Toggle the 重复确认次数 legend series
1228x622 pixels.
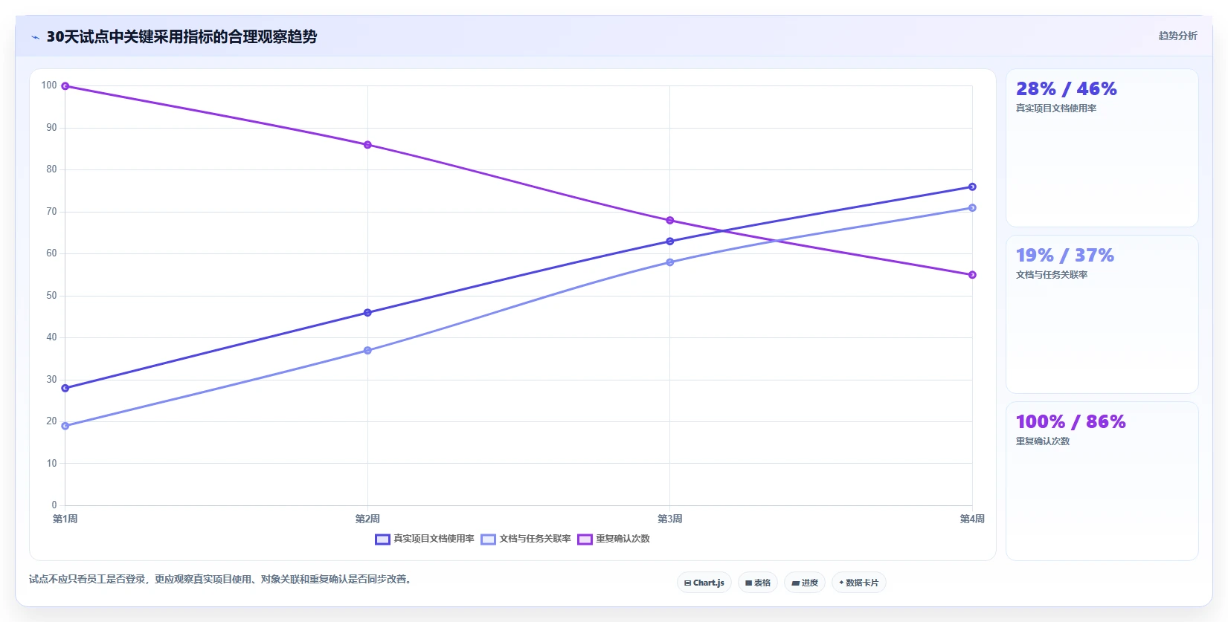click(614, 539)
